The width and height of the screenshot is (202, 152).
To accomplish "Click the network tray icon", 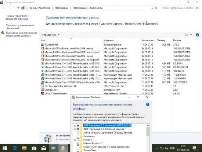I will (x=162, y=148).
